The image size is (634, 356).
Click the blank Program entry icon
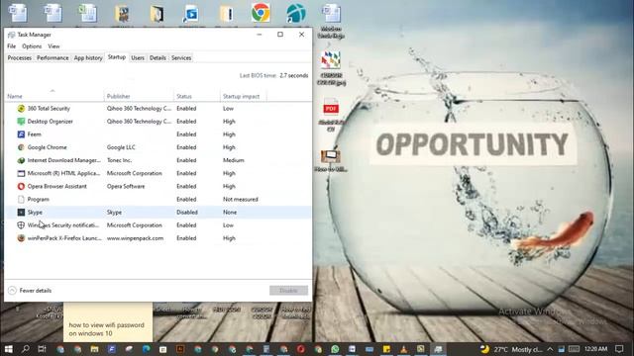pos(21,199)
